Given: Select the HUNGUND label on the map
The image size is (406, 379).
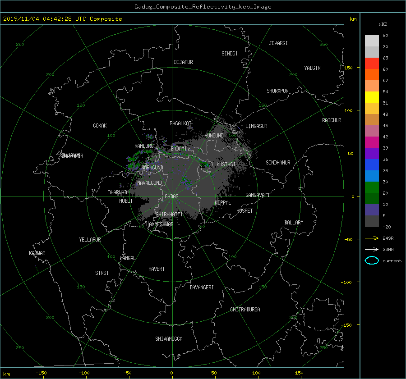Looking at the screenshot, I should pos(214,136).
